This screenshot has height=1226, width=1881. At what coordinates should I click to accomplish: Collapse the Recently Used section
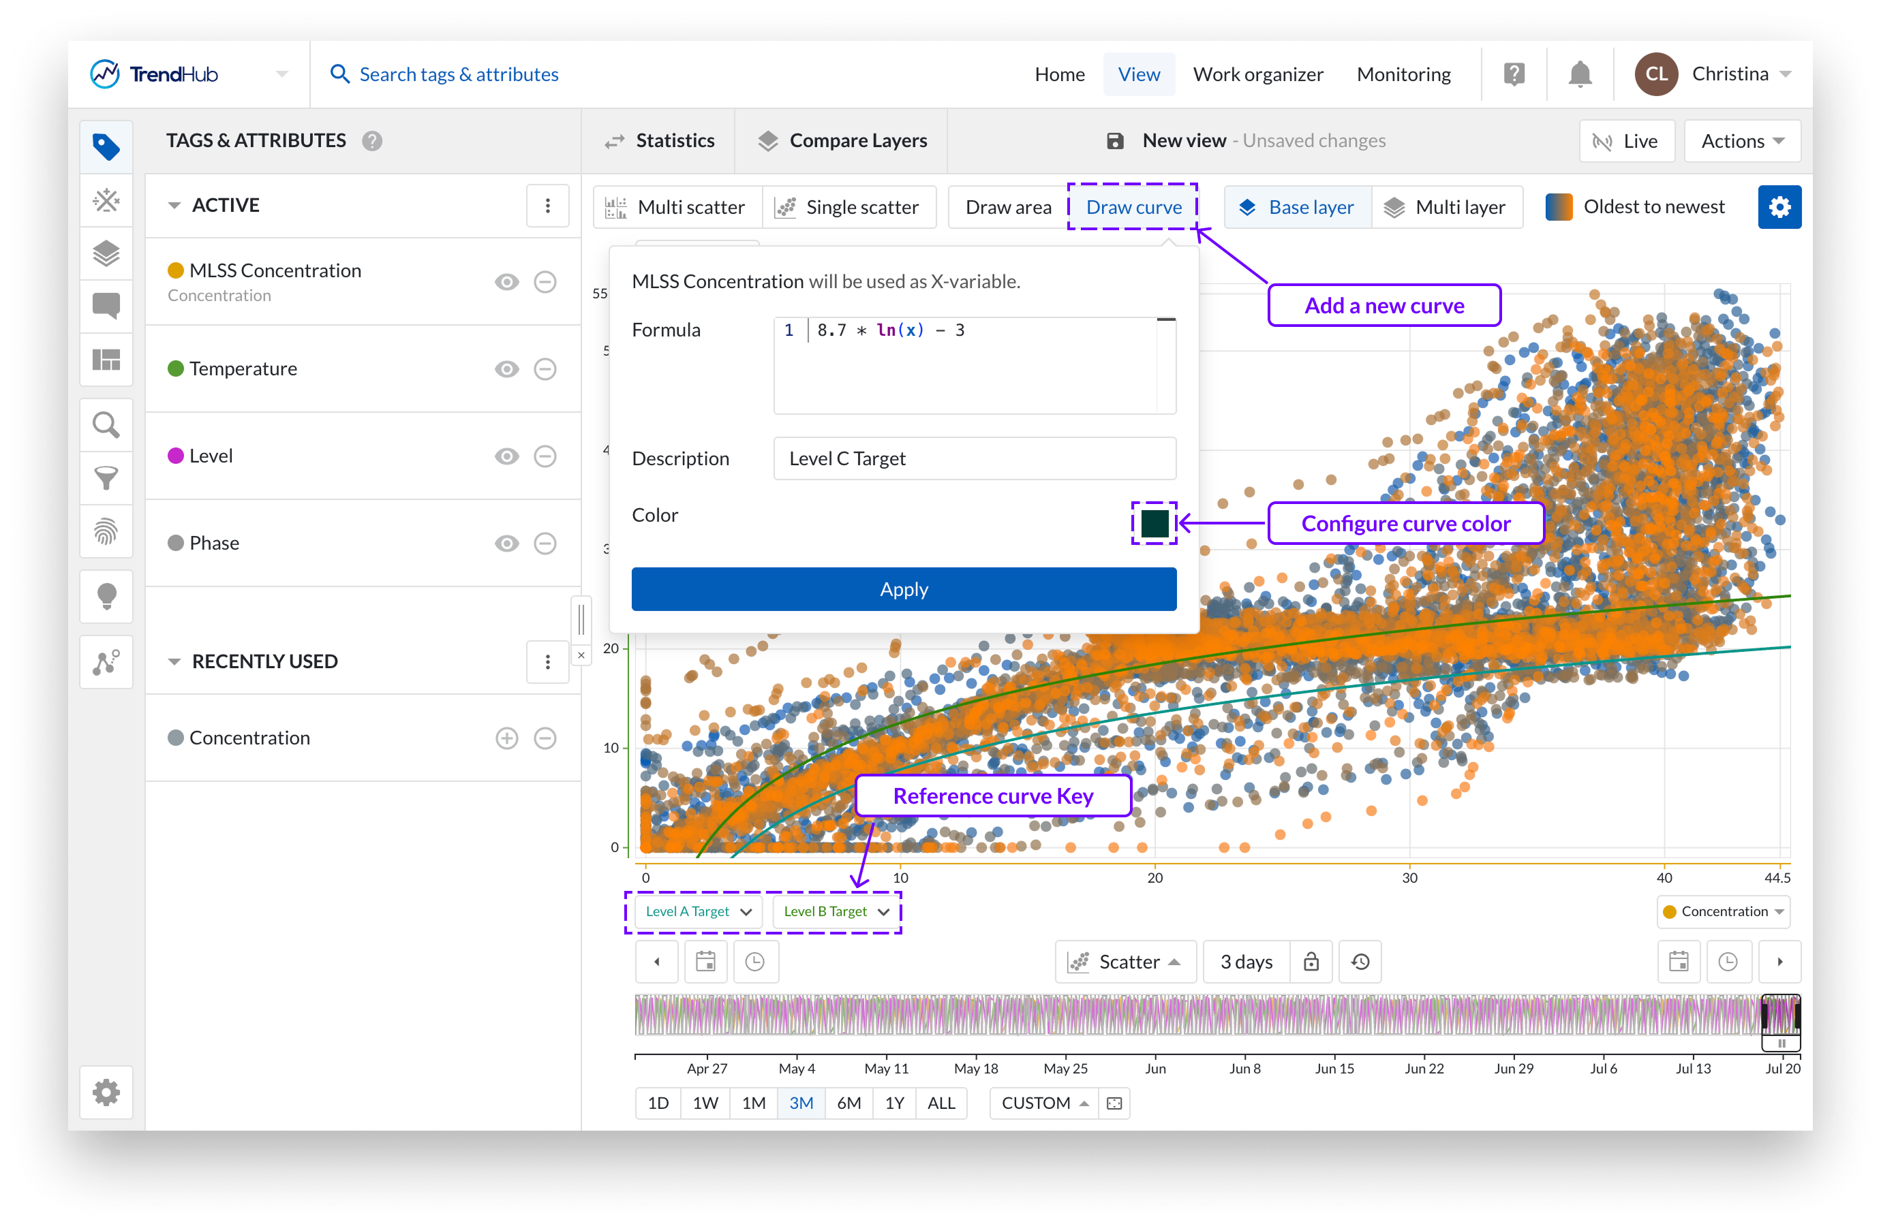pyautogui.click(x=175, y=661)
